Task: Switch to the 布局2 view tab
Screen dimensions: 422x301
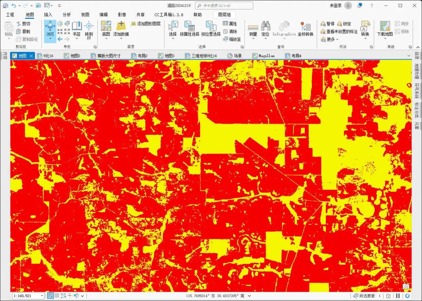Action: pos(139,56)
